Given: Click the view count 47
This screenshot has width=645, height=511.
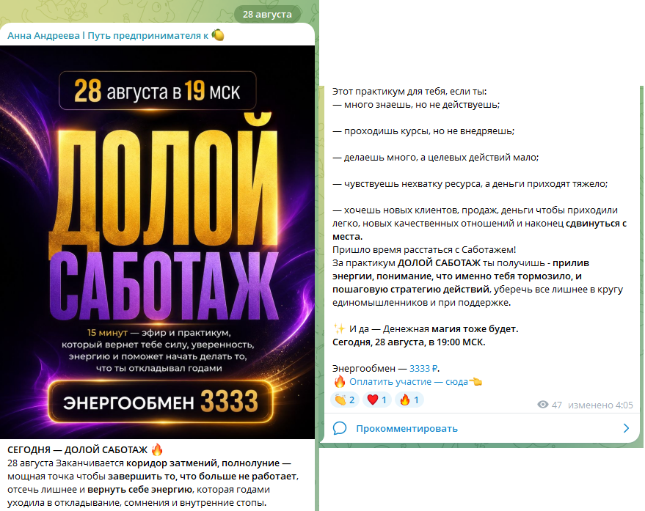Looking at the screenshot, I should click(556, 405).
